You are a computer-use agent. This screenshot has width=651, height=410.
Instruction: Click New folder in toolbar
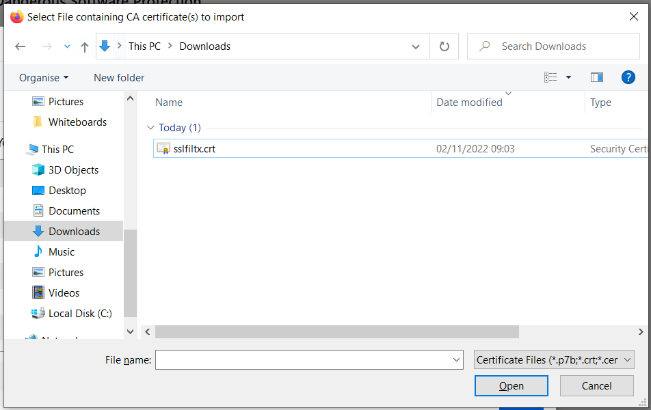[119, 77]
